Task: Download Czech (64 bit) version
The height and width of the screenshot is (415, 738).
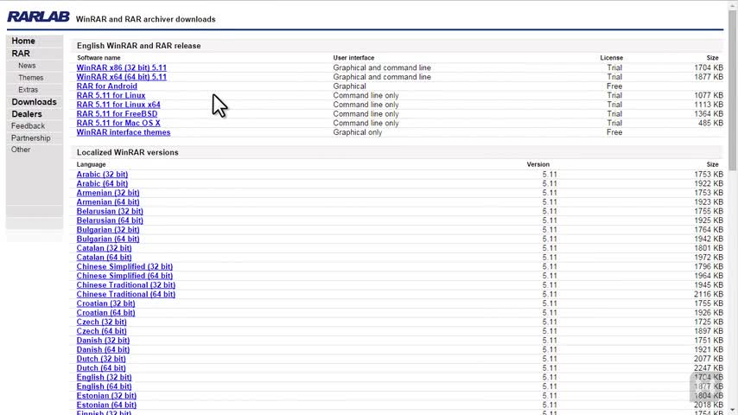Action: click(x=102, y=331)
